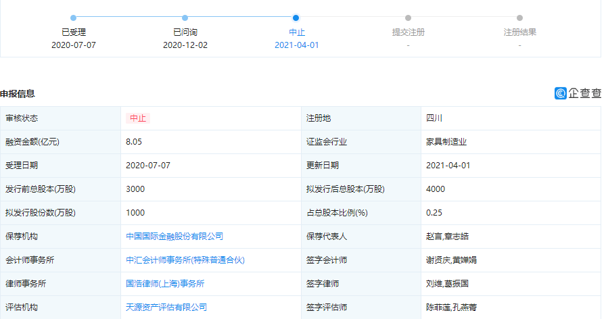This screenshot has height=319, width=606.
Task: Open 天源资产评估有限公司 link
Action: (166, 308)
